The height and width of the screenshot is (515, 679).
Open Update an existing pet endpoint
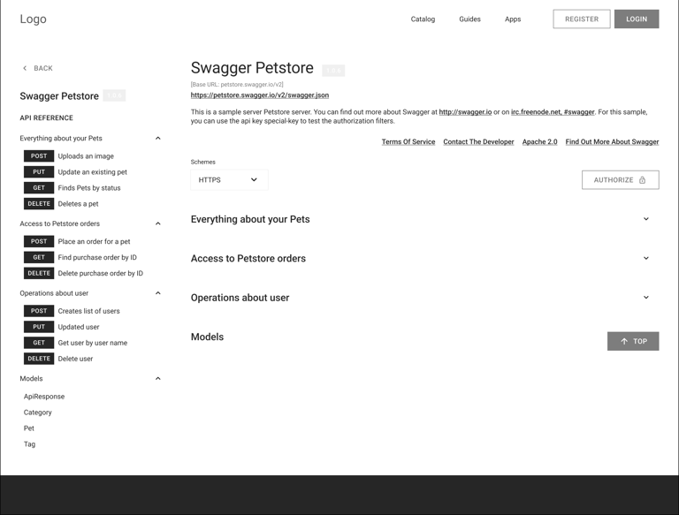point(92,172)
